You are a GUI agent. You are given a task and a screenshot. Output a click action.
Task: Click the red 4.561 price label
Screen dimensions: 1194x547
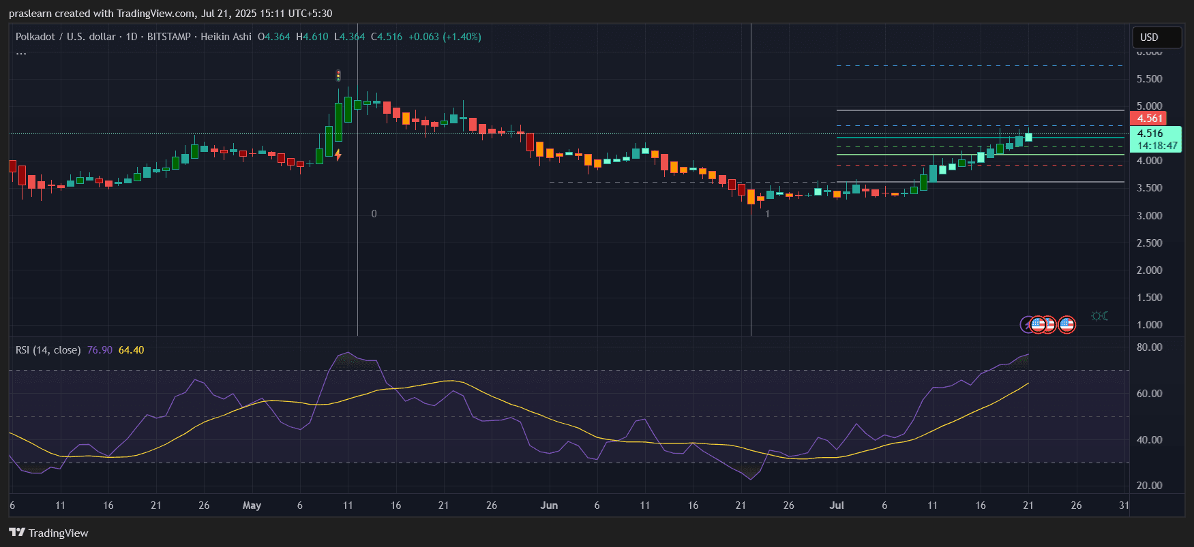pos(1148,119)
